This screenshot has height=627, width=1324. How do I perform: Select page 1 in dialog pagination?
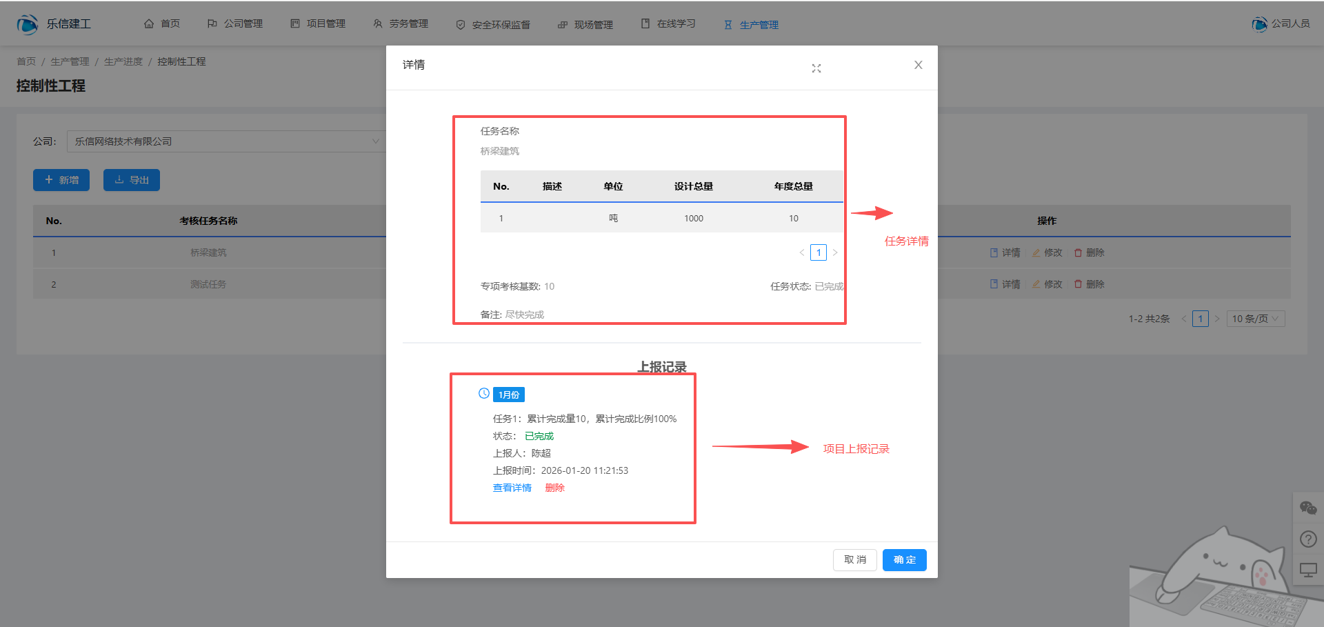click(819, 252)
